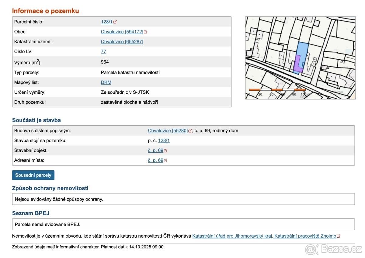The width and height of the screenshot is (365, 258).
Task: Open parcel number 128/1 link in Parcelní číslo row
Action: [106, 22]
